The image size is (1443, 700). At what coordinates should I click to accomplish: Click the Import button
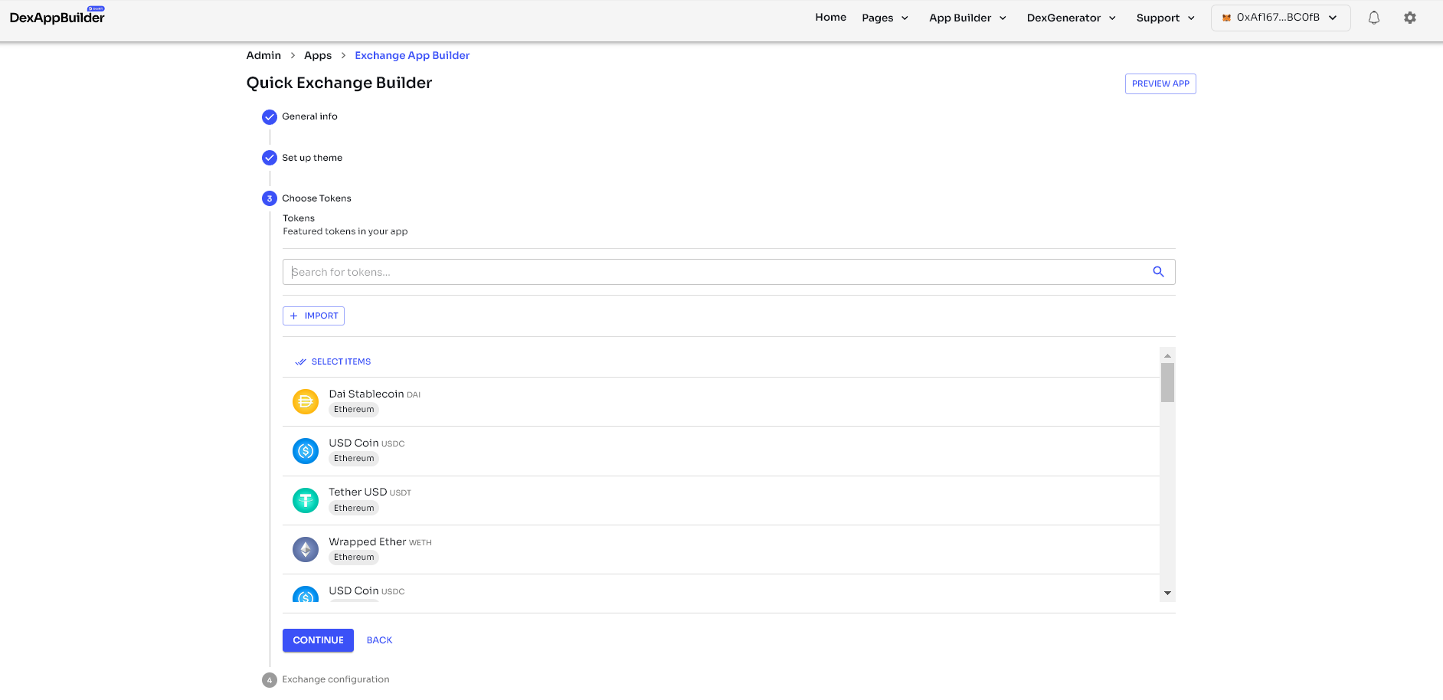click(x=313, y=316)
